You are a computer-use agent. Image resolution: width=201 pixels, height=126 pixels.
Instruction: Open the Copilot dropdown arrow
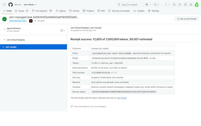coord(151,5)
